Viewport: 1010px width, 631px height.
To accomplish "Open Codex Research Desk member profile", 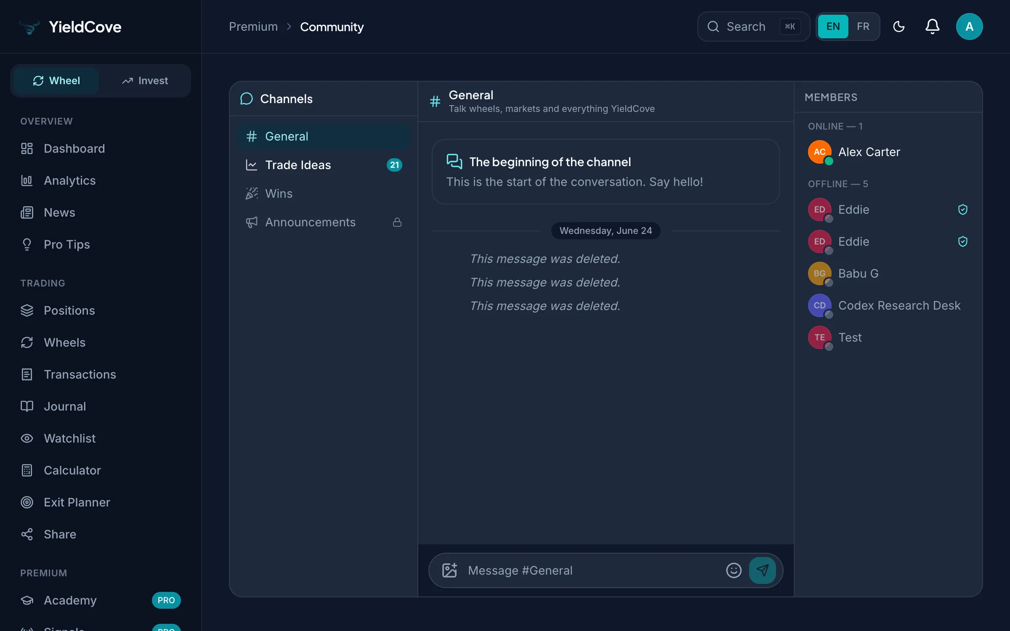I will pyautogui.click(x=888, y=305).
